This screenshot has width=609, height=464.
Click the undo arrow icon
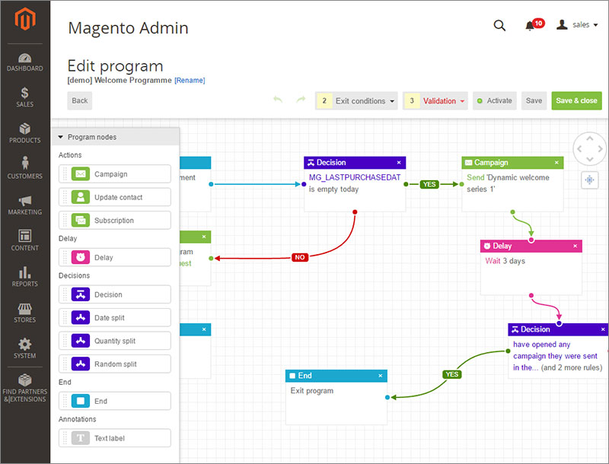(x=278, y=100)
